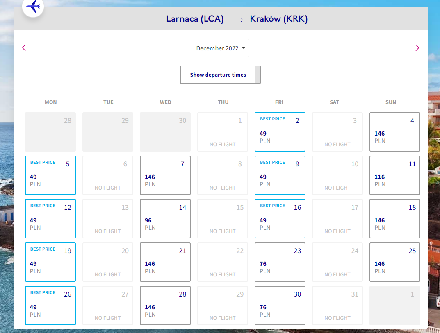Click December 27 no flight cell
440x333 pixels.
(x=108, y=306)
